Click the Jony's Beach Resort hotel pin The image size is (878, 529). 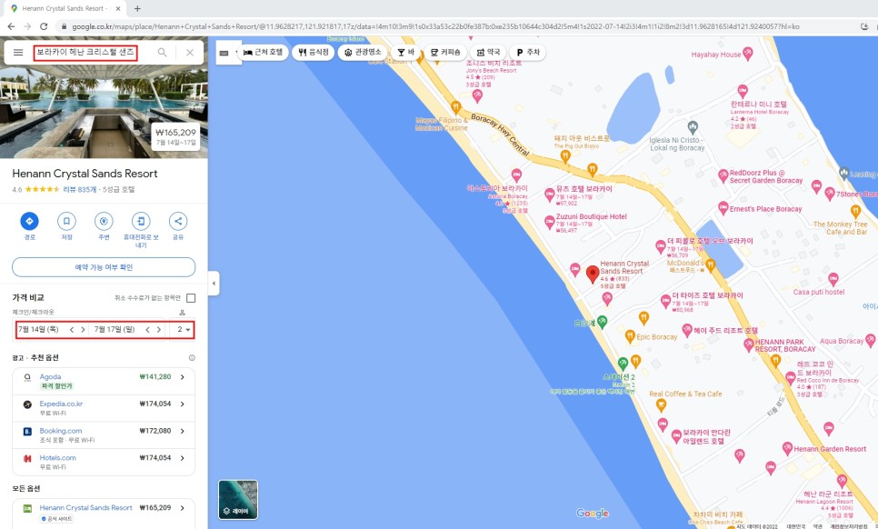(x=477, y=95)
